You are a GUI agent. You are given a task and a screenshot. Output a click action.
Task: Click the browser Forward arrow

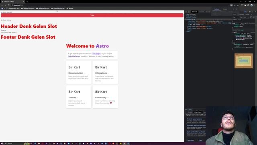[x=5, y=5]
